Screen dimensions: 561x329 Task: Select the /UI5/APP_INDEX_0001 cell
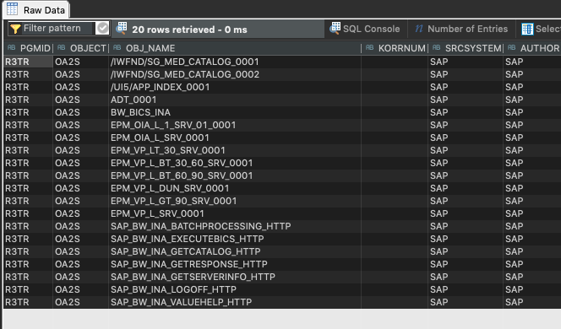[235, 87]
